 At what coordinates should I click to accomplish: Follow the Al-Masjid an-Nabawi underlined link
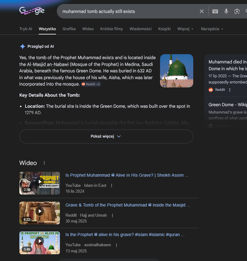click(x=48, y=64)
